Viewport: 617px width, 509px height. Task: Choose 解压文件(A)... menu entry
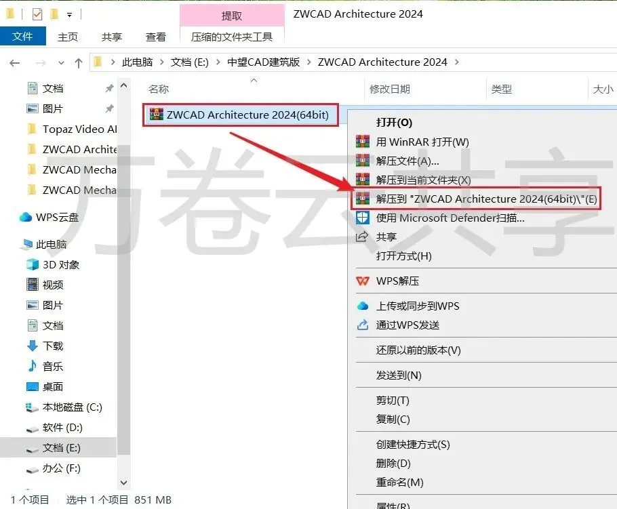coord(407,161)
